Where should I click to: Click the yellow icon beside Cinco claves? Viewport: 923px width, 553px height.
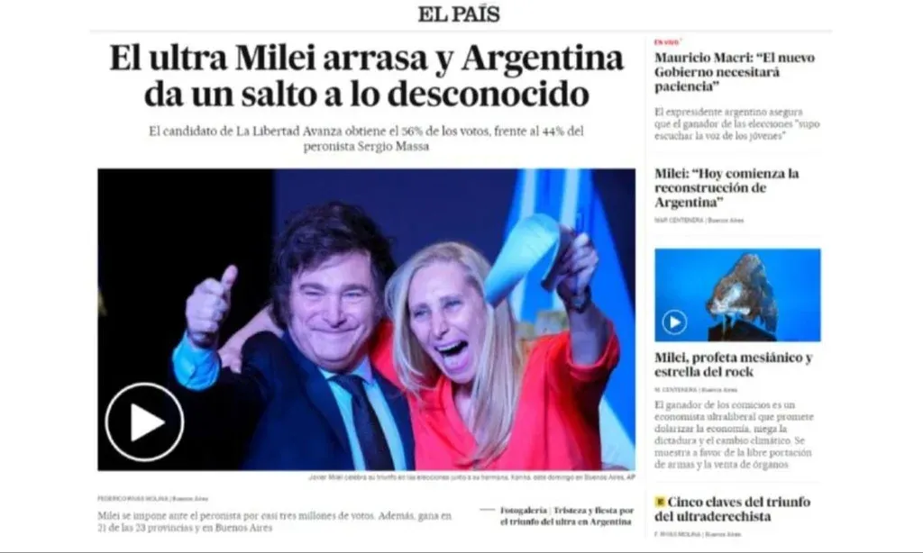click(x=660, y=502)
